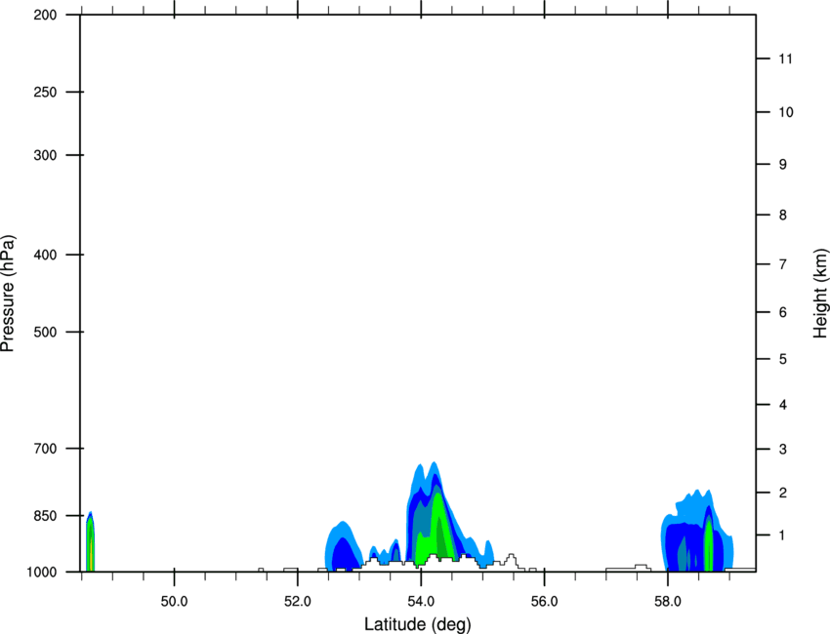This screenshot has width=830, height=634.
Task: Click the 3 km height tick label
Action: [782, 449]
